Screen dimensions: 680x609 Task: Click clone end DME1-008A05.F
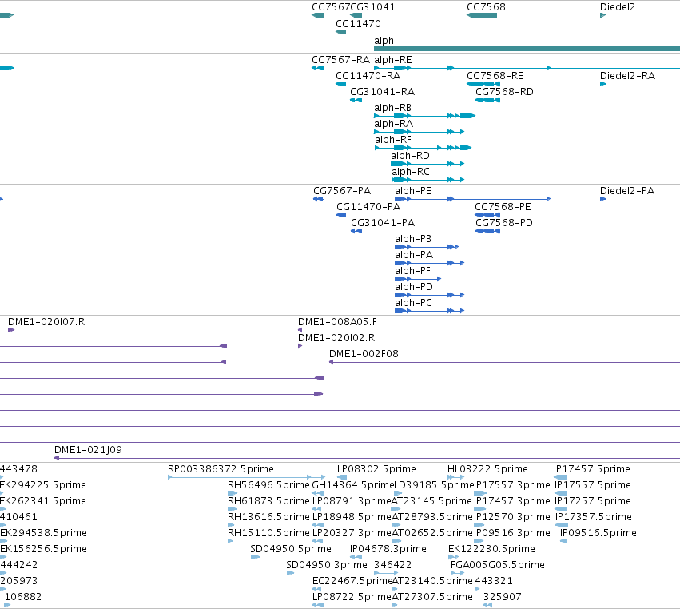(300, 331)
